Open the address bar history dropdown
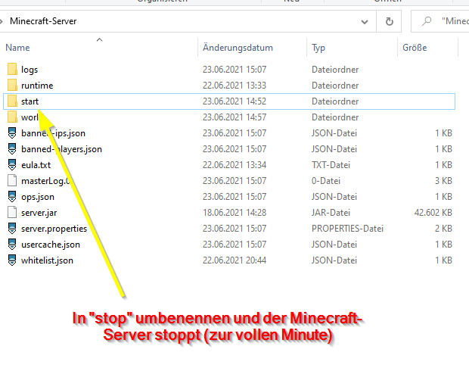 coord(365,21)
